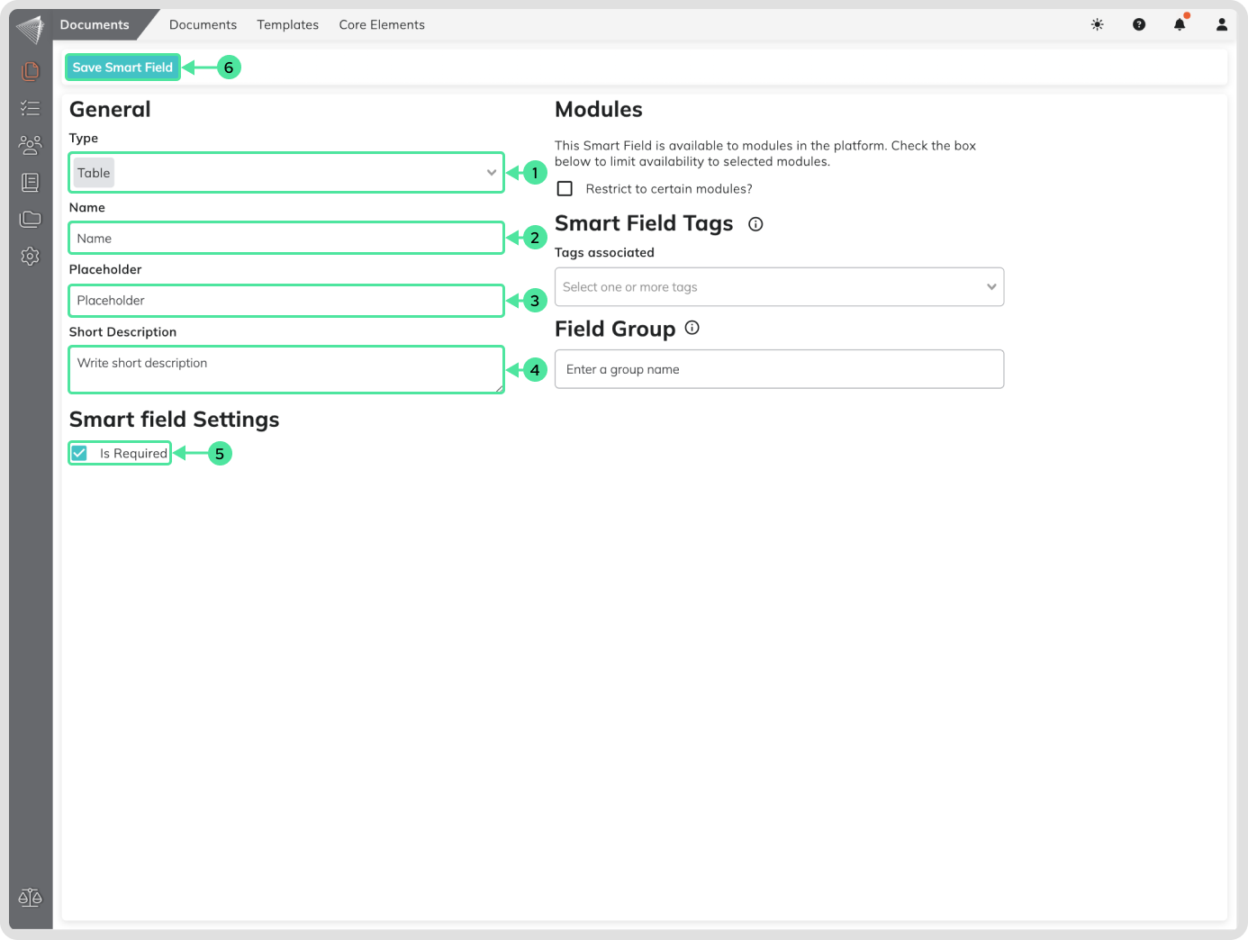This screenshot has height=940, width=1248.
Task: Open the help question mark icon
Action: (x=1139, y=24)
